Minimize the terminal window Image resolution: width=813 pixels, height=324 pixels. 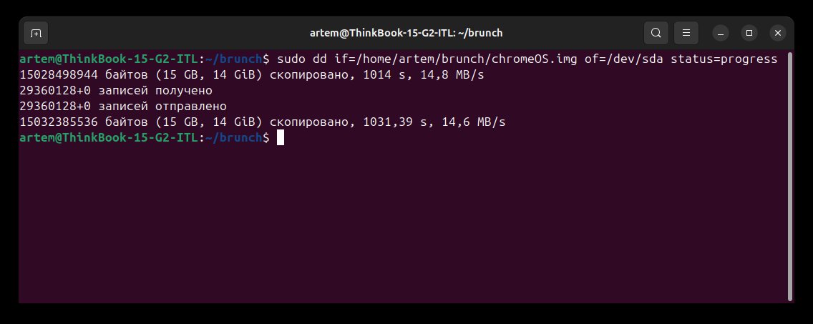720,32
